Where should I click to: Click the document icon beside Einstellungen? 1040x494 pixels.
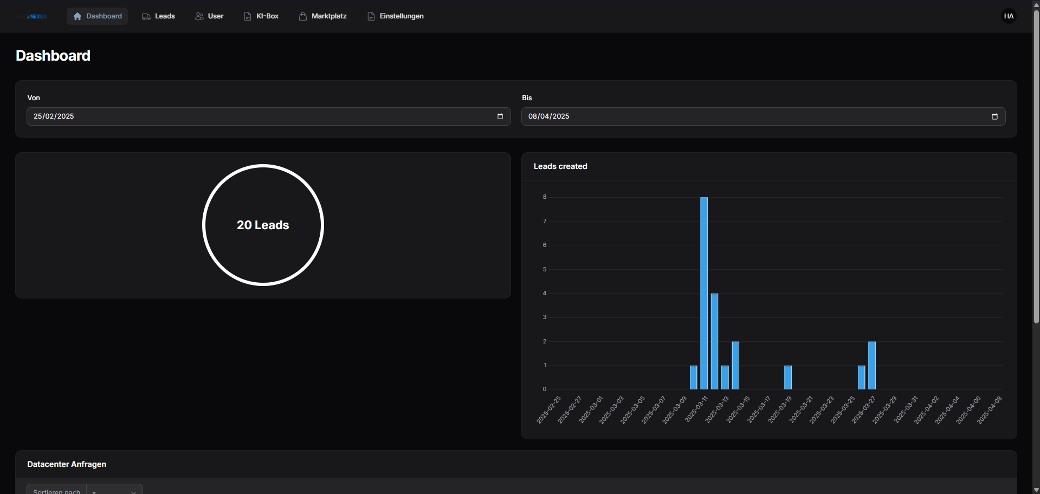pyautogui.click(x=371, y=16)
